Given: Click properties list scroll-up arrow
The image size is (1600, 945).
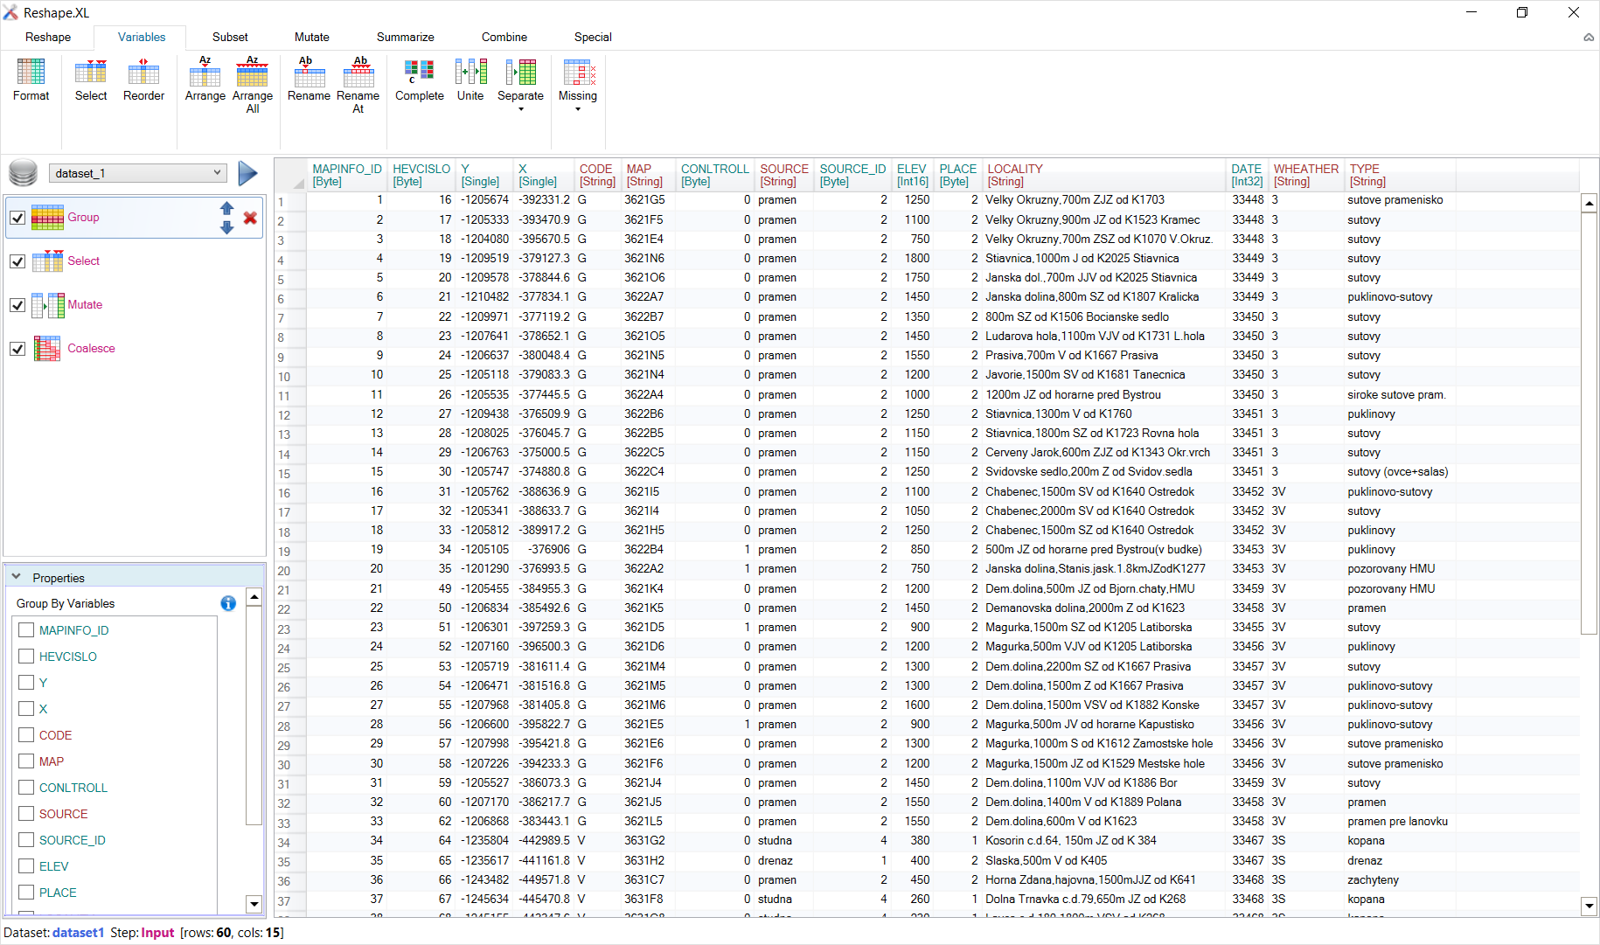Looking at the screenshot, I should [254, 597].
